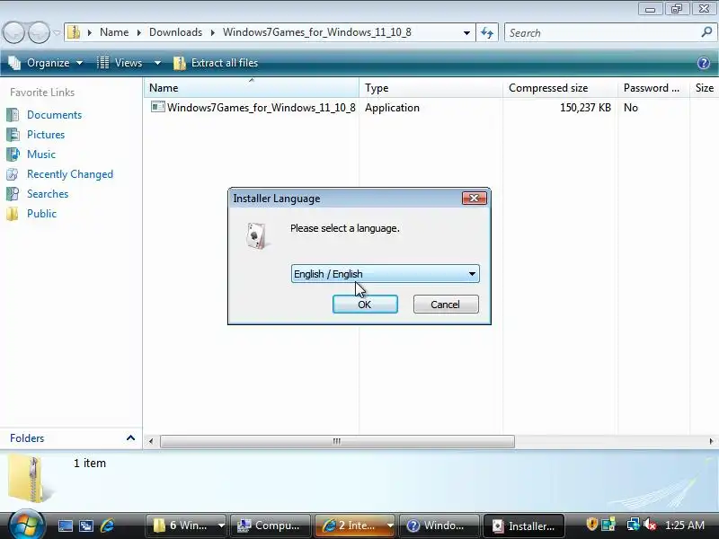Open the English / English language dropdown
This screenshot has width=719, height=539.
coord(386,274)
